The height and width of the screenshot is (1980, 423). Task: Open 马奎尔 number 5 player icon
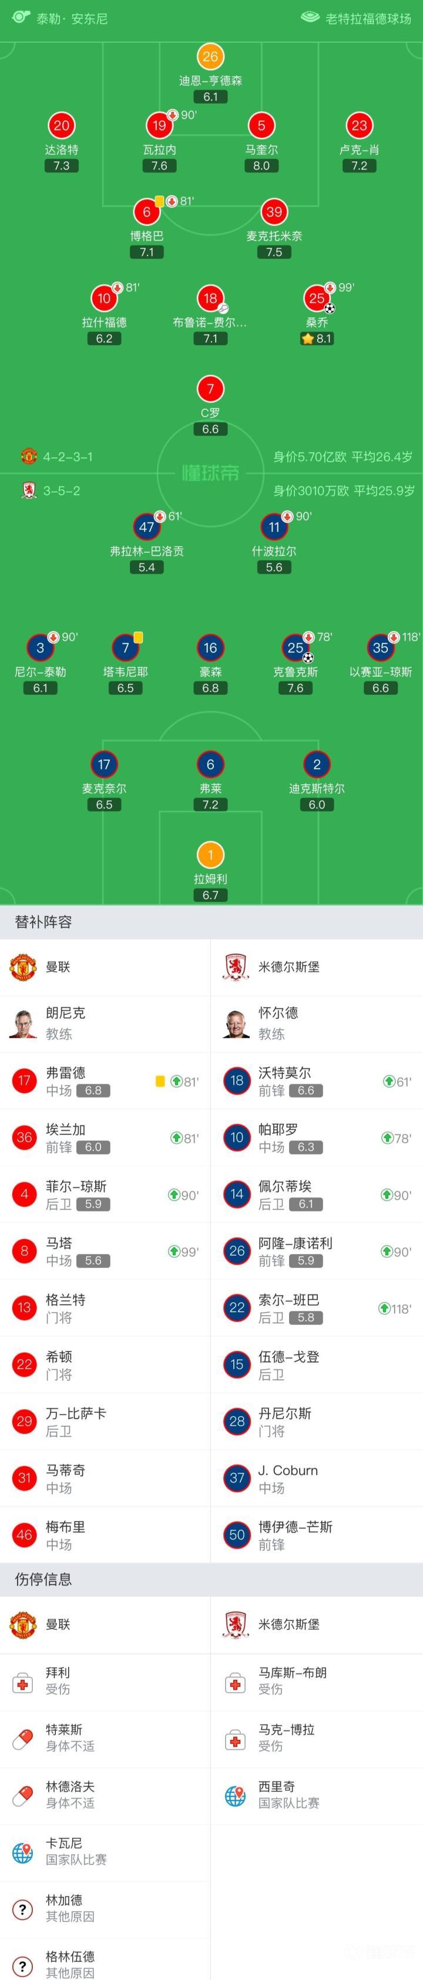click(261, 125)
